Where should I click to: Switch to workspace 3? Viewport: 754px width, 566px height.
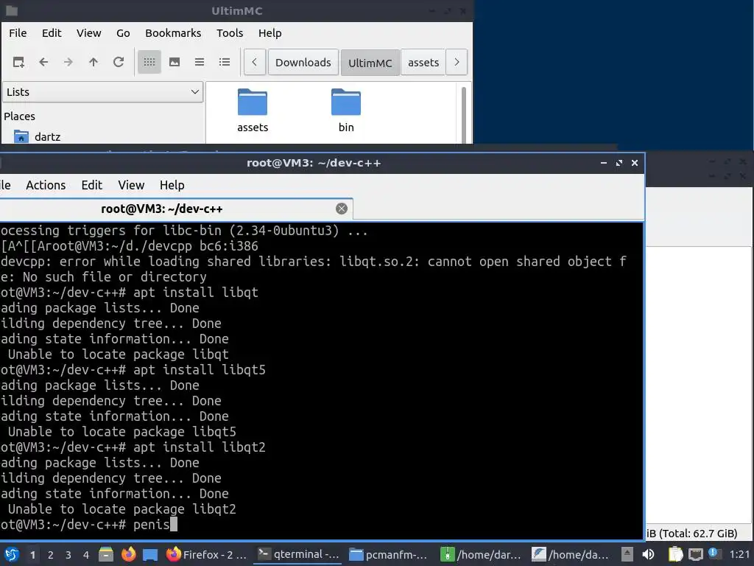tap(68, 555)
